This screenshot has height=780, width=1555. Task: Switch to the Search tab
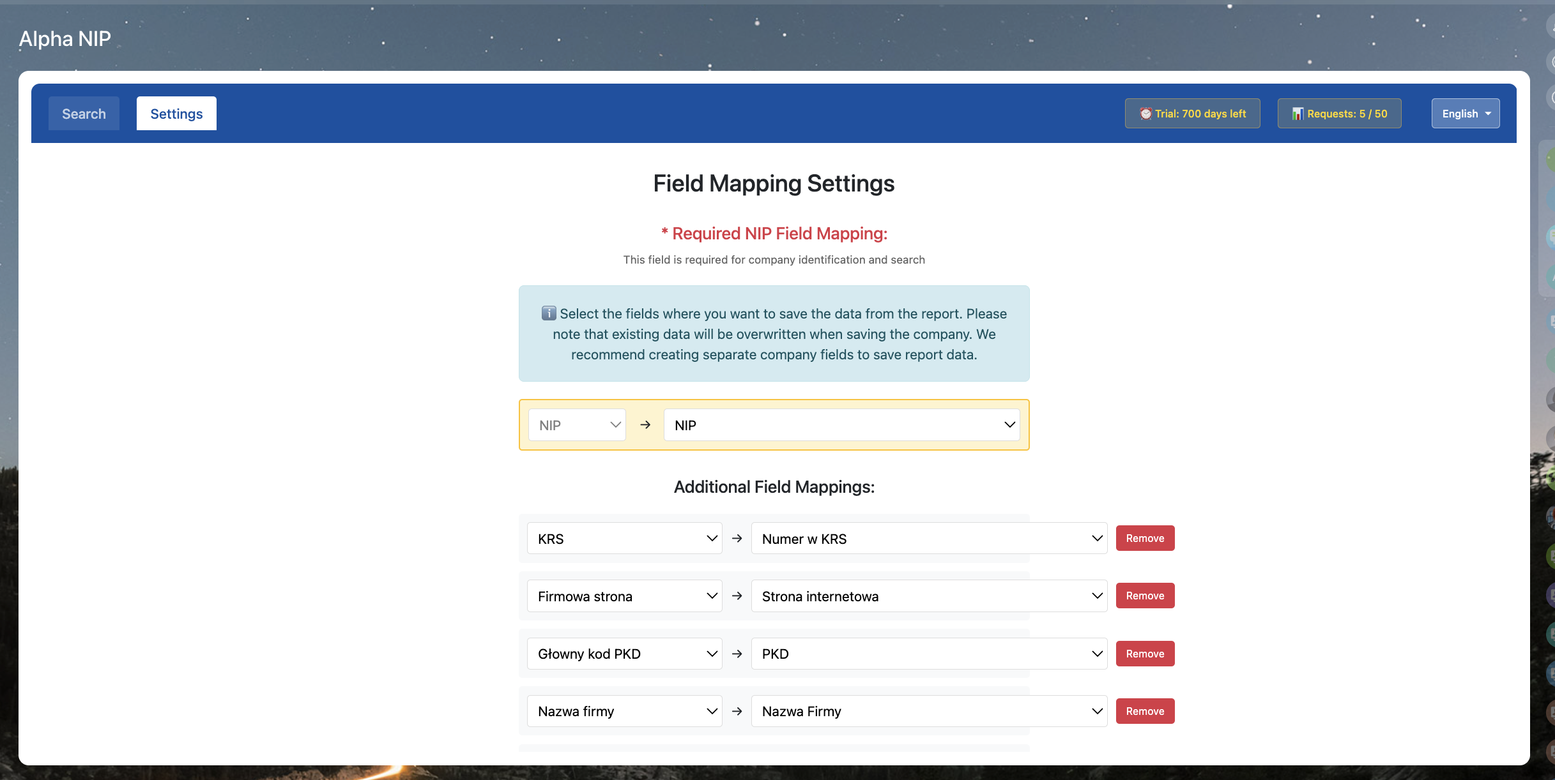pos(84,114)
